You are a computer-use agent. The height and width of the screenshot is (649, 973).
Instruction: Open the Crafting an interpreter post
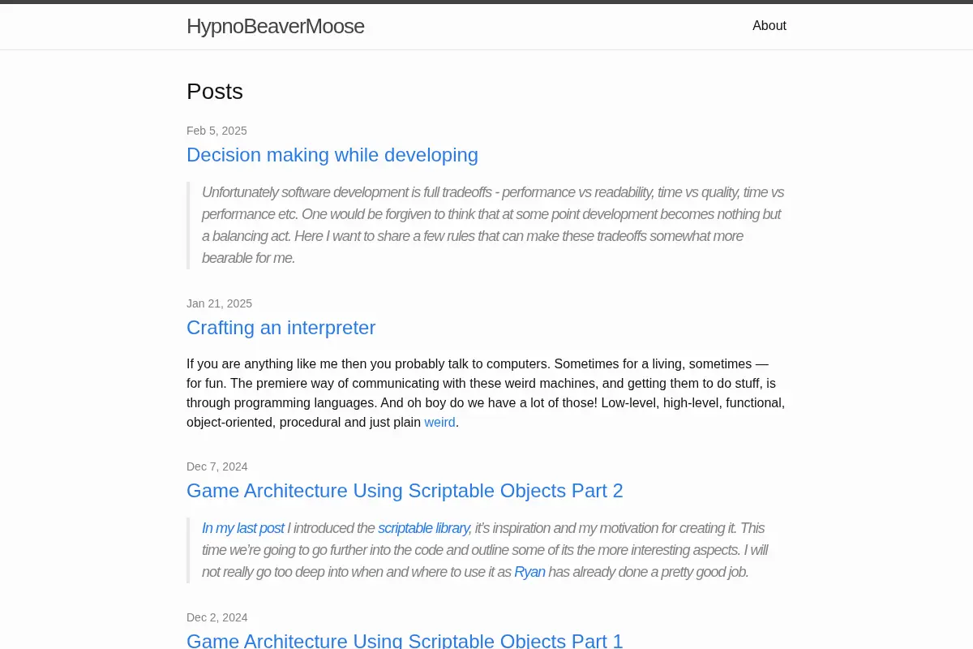tap(281, 328)
